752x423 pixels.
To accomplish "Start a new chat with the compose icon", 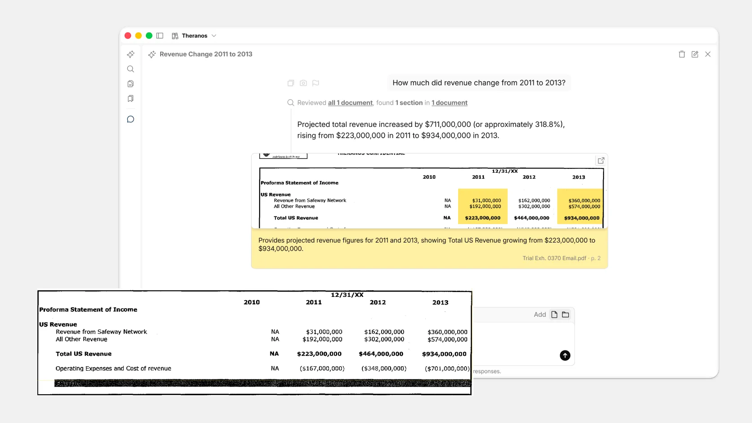I will click(x=695, y=54).
